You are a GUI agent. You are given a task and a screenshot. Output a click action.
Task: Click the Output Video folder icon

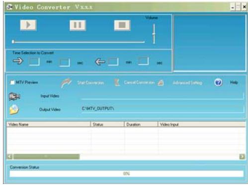pos(14,109)
